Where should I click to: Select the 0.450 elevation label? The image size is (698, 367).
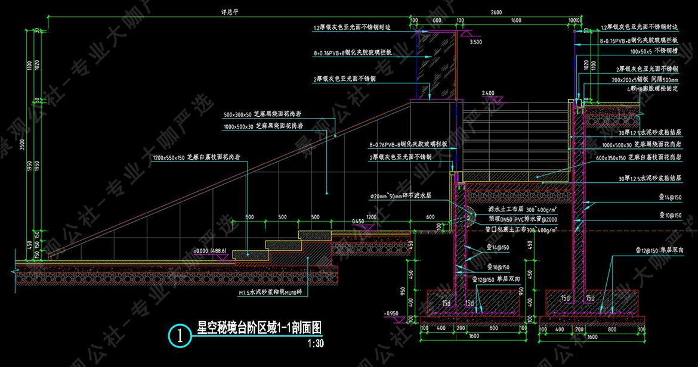358,221
